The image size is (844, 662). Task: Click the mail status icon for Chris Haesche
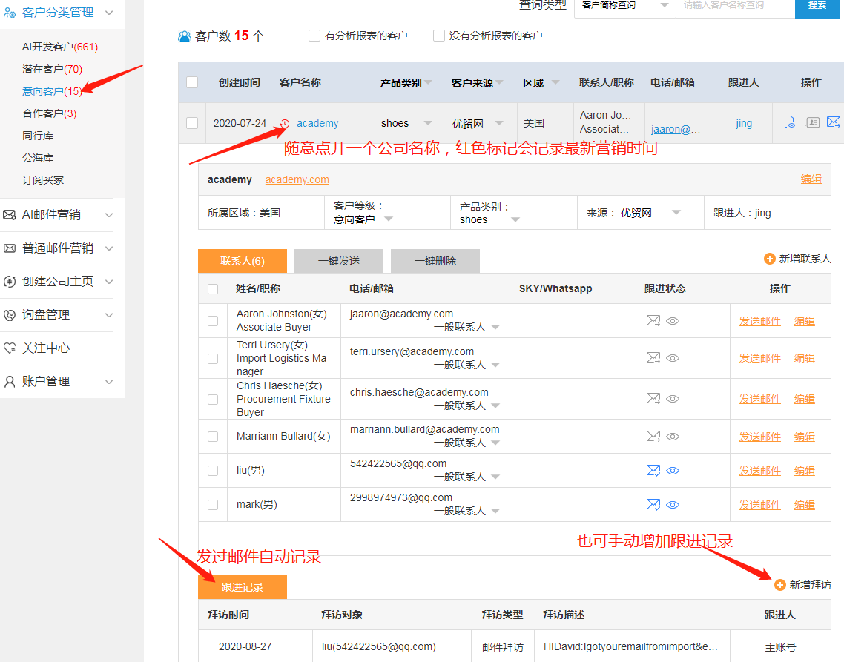[653, 399]
